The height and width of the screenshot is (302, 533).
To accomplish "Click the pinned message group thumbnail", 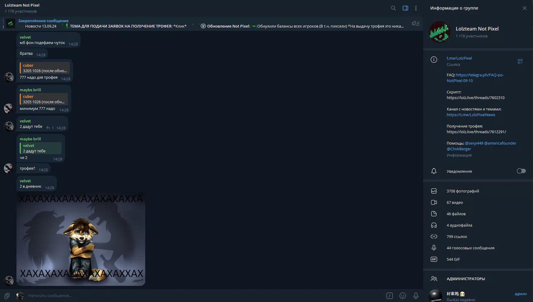I will (x=10, y=23).
